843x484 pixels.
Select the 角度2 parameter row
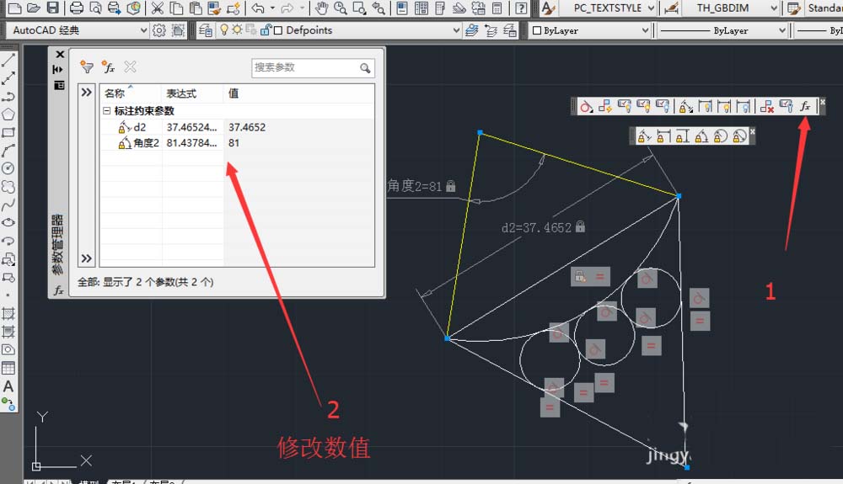coord(237,143)
